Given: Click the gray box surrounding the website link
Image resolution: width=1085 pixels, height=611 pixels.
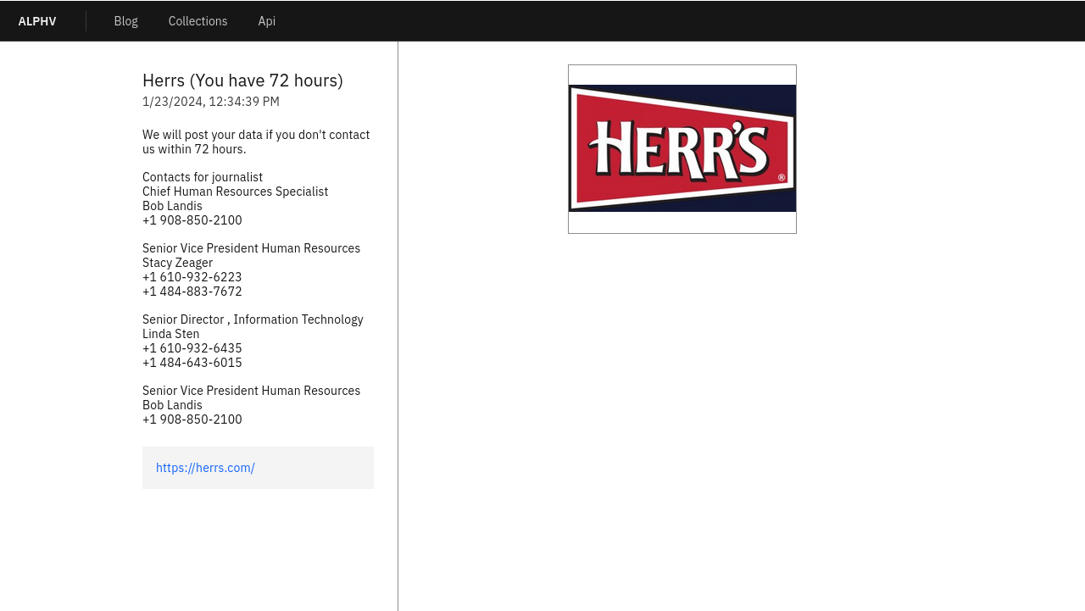Looking at the screenshot, I should coord(322,468).
